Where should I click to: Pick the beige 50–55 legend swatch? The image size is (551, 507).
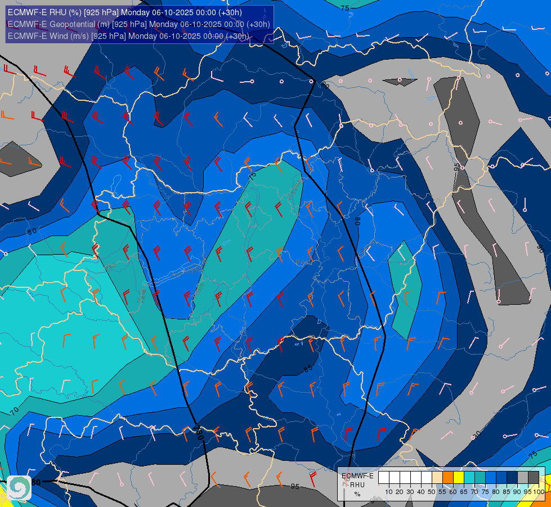(x=437, y=478)
